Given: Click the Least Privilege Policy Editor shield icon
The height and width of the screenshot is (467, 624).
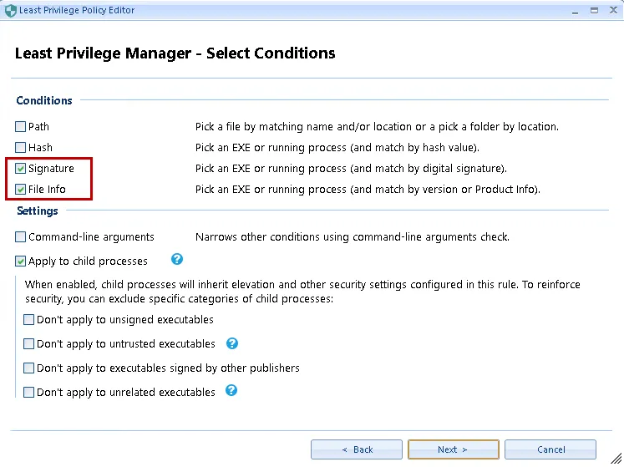Looking at the screenshot, I should coord(10,11).
